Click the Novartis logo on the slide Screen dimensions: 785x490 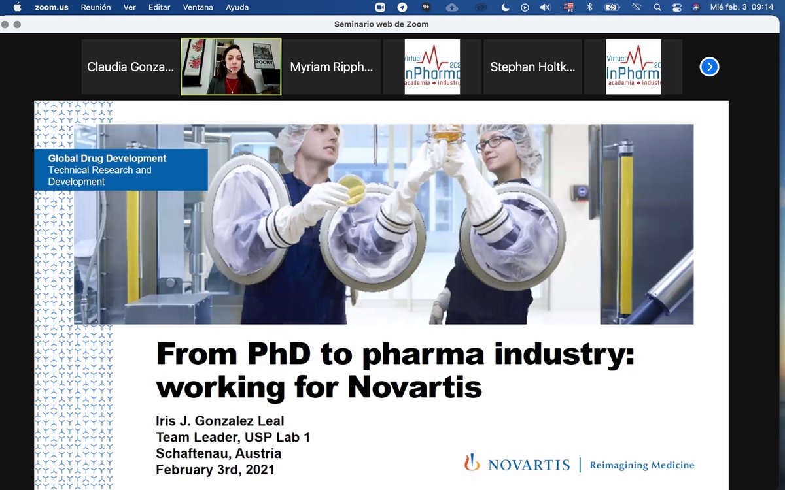pyautogui.click(x=517, y=465)
